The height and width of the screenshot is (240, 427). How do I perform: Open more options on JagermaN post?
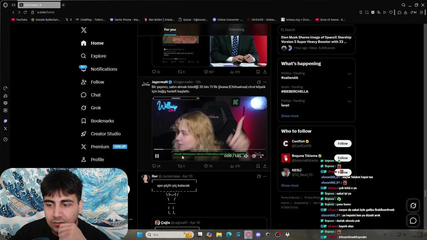pos(265,82)
